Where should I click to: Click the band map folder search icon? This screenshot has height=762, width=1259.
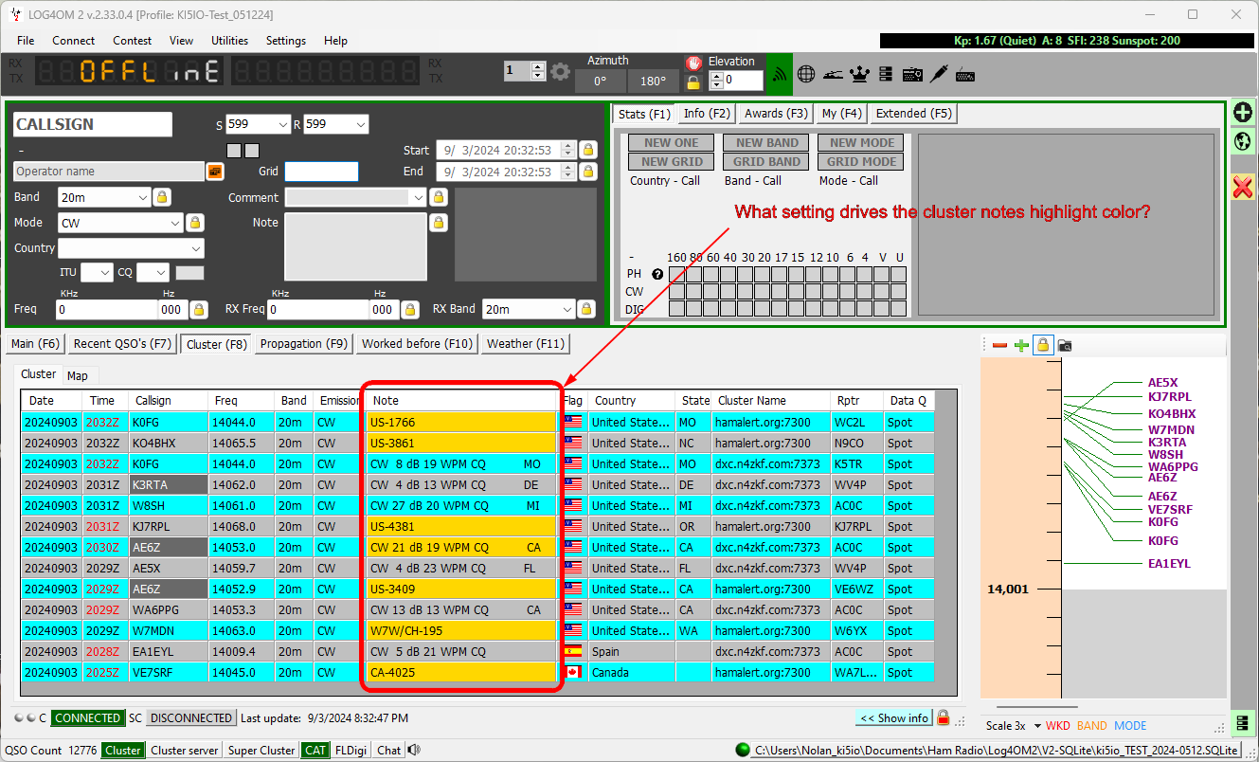click(x=1065, y=346)
